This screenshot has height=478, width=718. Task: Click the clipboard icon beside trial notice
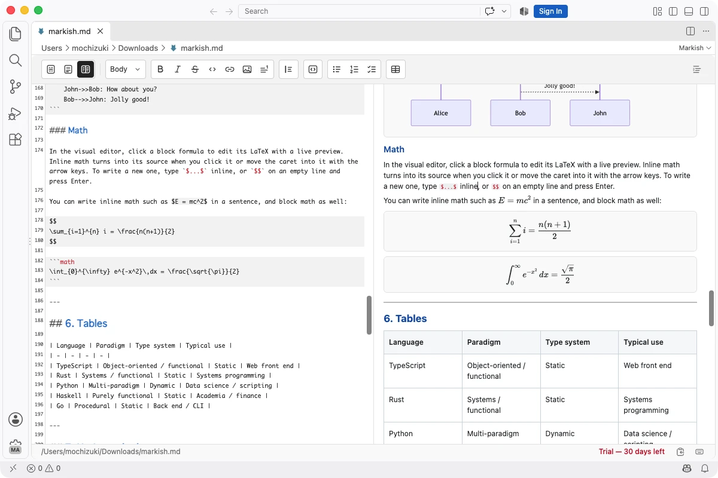click(x=680, y=452)
